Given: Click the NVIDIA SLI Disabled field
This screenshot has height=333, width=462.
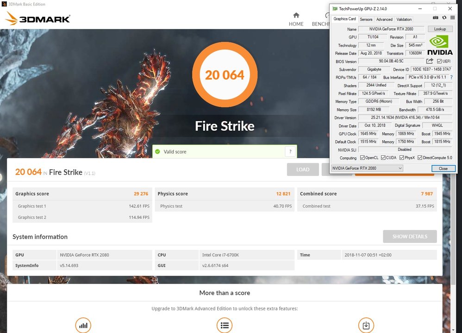Looking at the screenshot, I should tap(405, 149).
